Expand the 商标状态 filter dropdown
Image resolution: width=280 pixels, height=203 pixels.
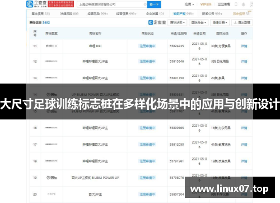177,22
